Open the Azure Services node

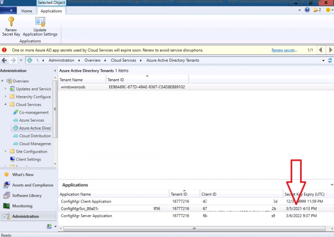click(31, 120)
